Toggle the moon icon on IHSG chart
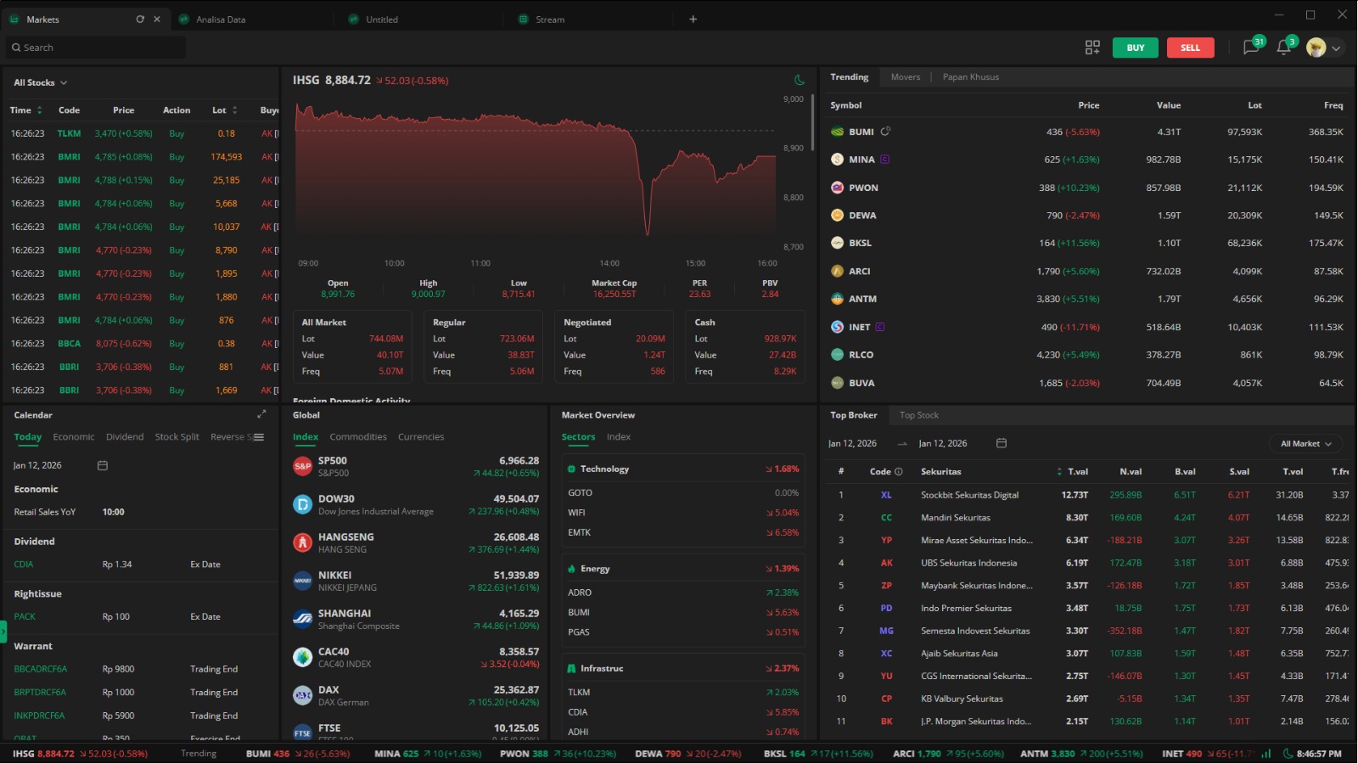Viewport: 1358px width, 764px height. [x=799, y=81]
